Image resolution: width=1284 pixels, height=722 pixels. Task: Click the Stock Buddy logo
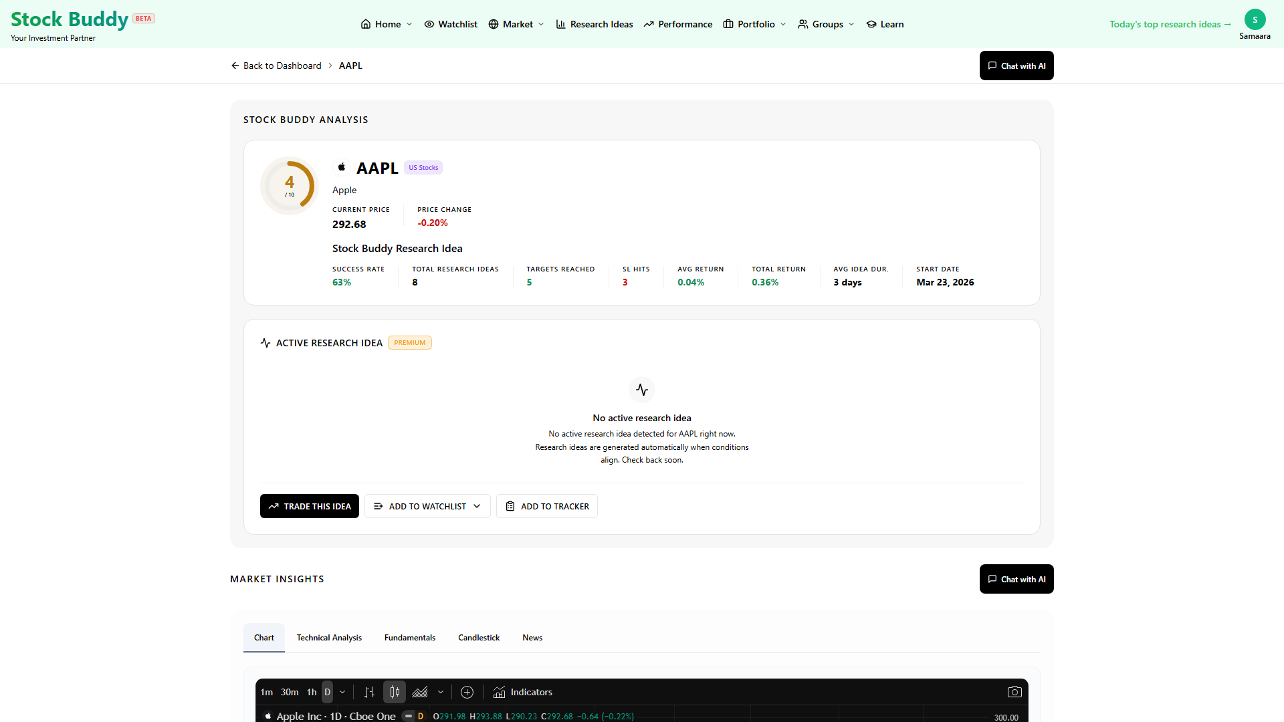pyautogui.click(x=70, y=19)
